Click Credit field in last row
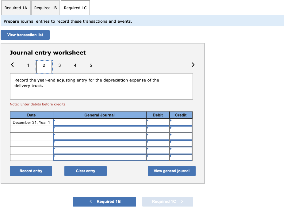The height and width of the screenshot is (209, 287). [181, 158]
